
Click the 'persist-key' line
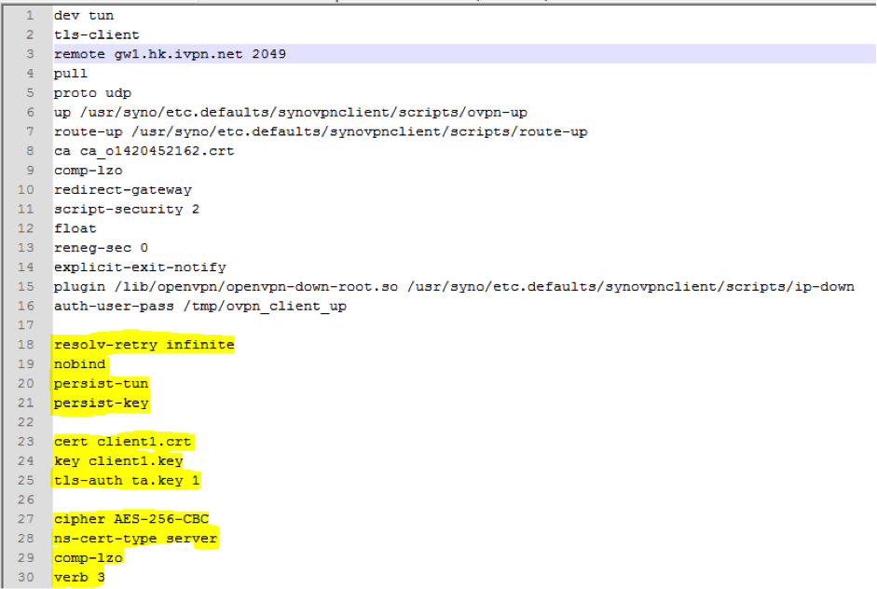coord(101,404)
